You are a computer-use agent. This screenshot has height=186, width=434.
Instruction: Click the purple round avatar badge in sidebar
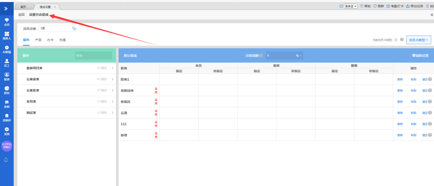(7, 146)
